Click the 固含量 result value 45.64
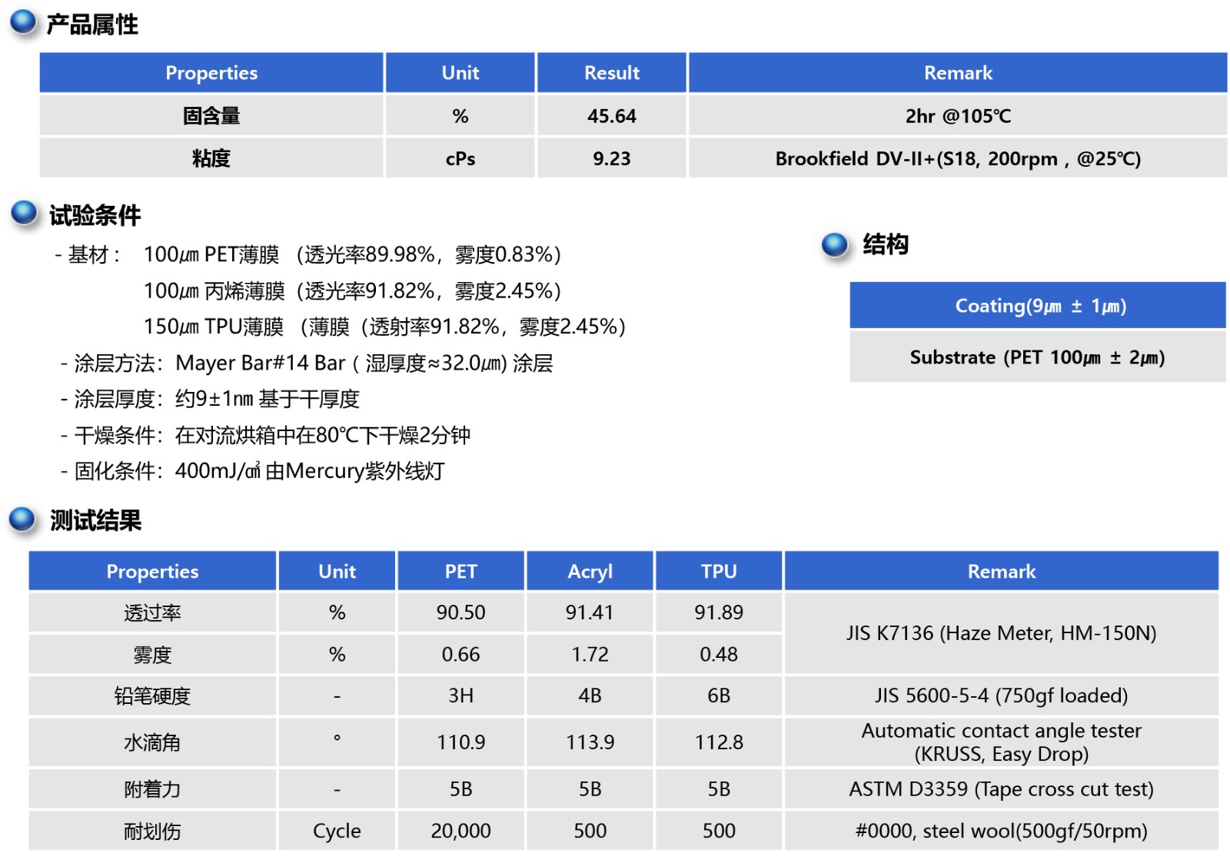The image size is (1230, 863). coord(611,116)
